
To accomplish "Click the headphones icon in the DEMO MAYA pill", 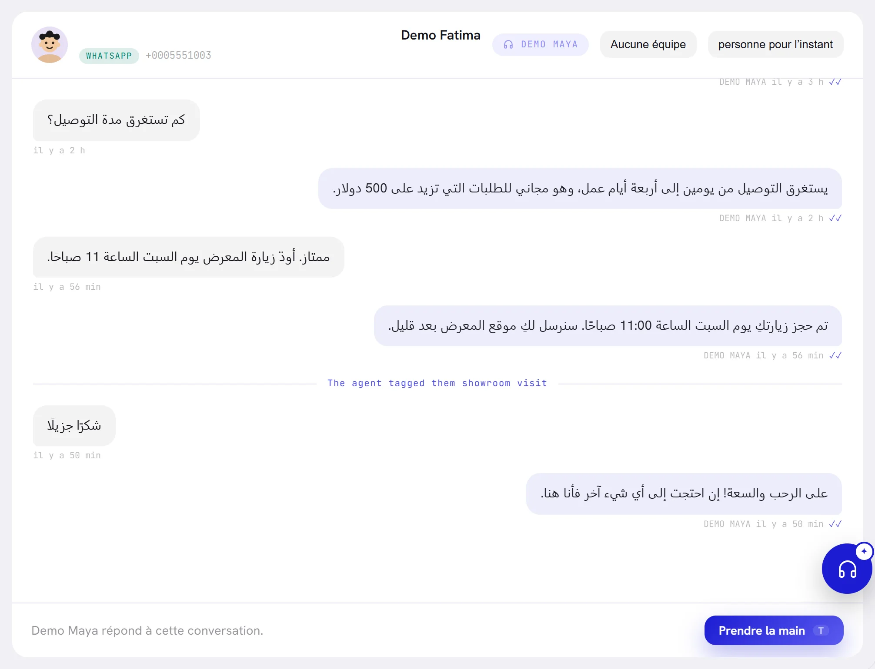I will pos(508,44).
